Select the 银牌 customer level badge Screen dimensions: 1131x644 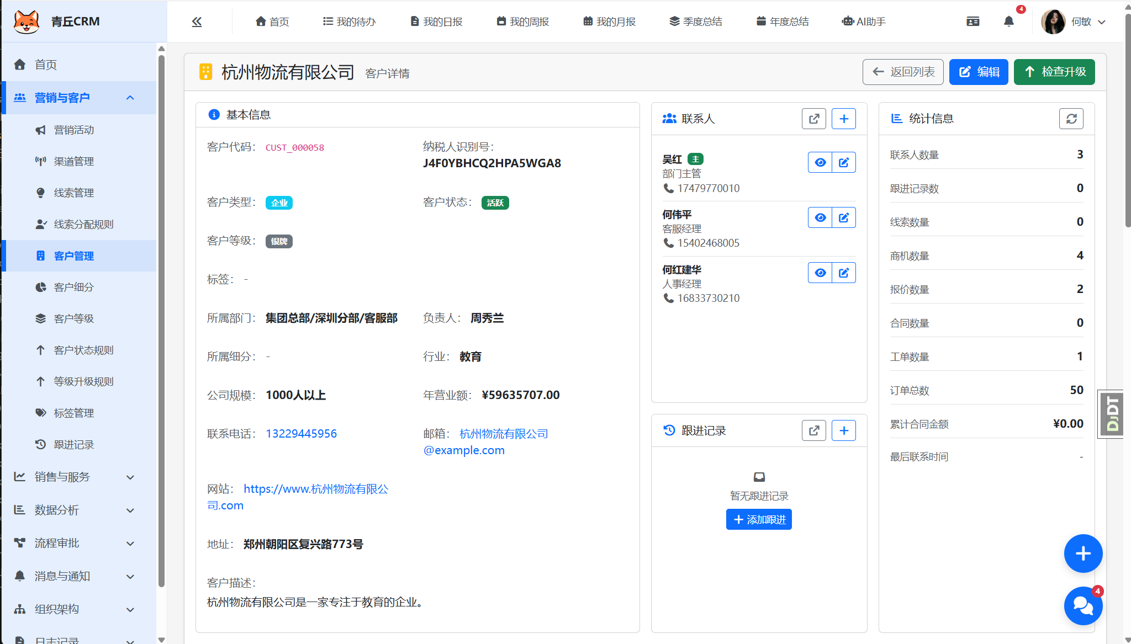(x=279, y=241)
